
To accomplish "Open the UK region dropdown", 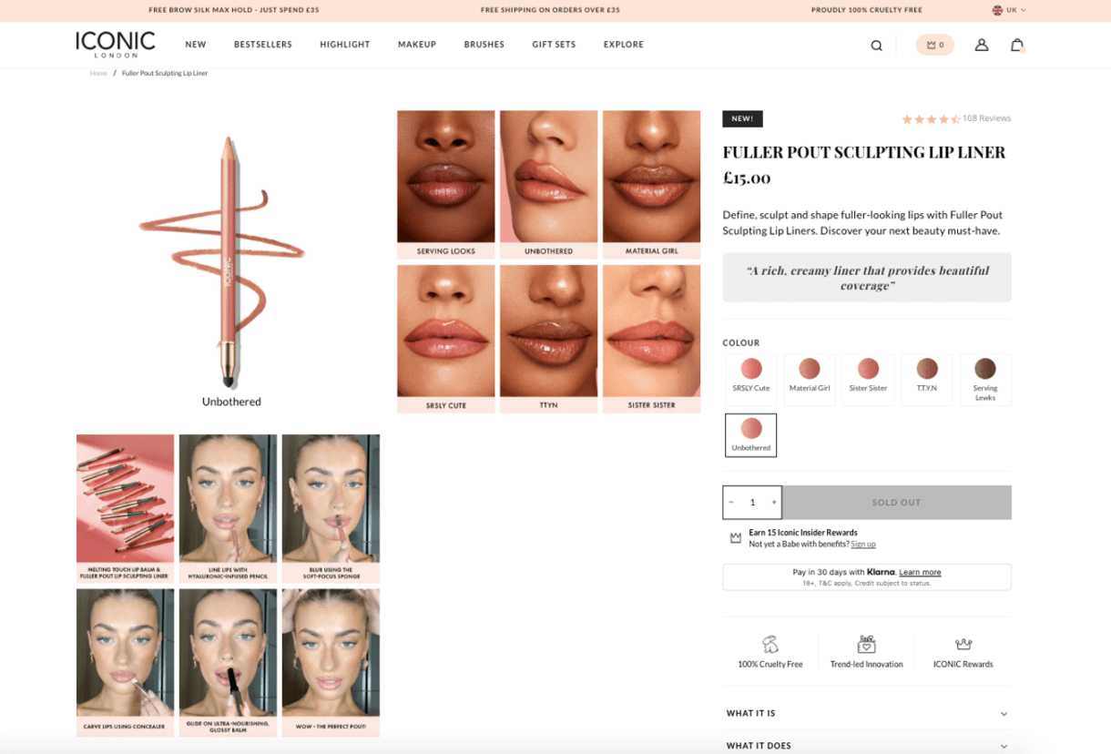I will pyautogui.click(x=1009, y=10).
